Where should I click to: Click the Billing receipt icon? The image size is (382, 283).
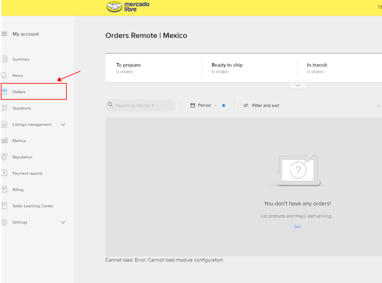(4, 190)
